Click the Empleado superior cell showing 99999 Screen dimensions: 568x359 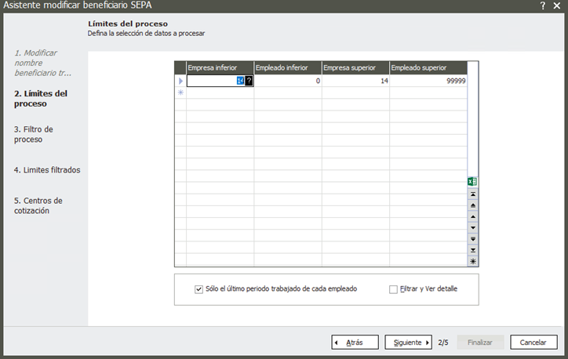pos(428,81)
